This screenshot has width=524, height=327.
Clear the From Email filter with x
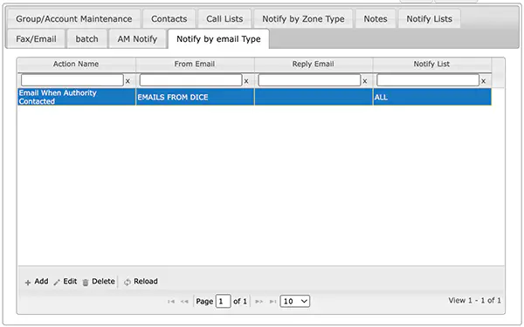pyautogui.click(x=246, y=81)
